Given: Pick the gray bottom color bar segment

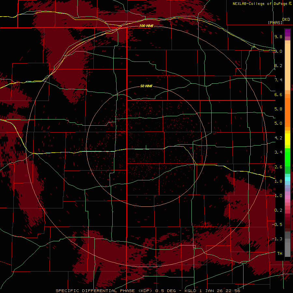Looking at the screenshot, I should [x=287, y=249].
